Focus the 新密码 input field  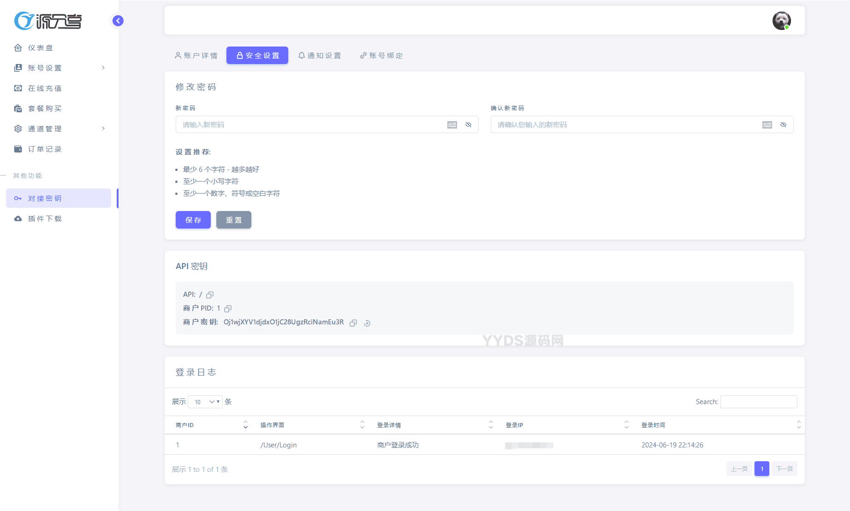[327, 124]
